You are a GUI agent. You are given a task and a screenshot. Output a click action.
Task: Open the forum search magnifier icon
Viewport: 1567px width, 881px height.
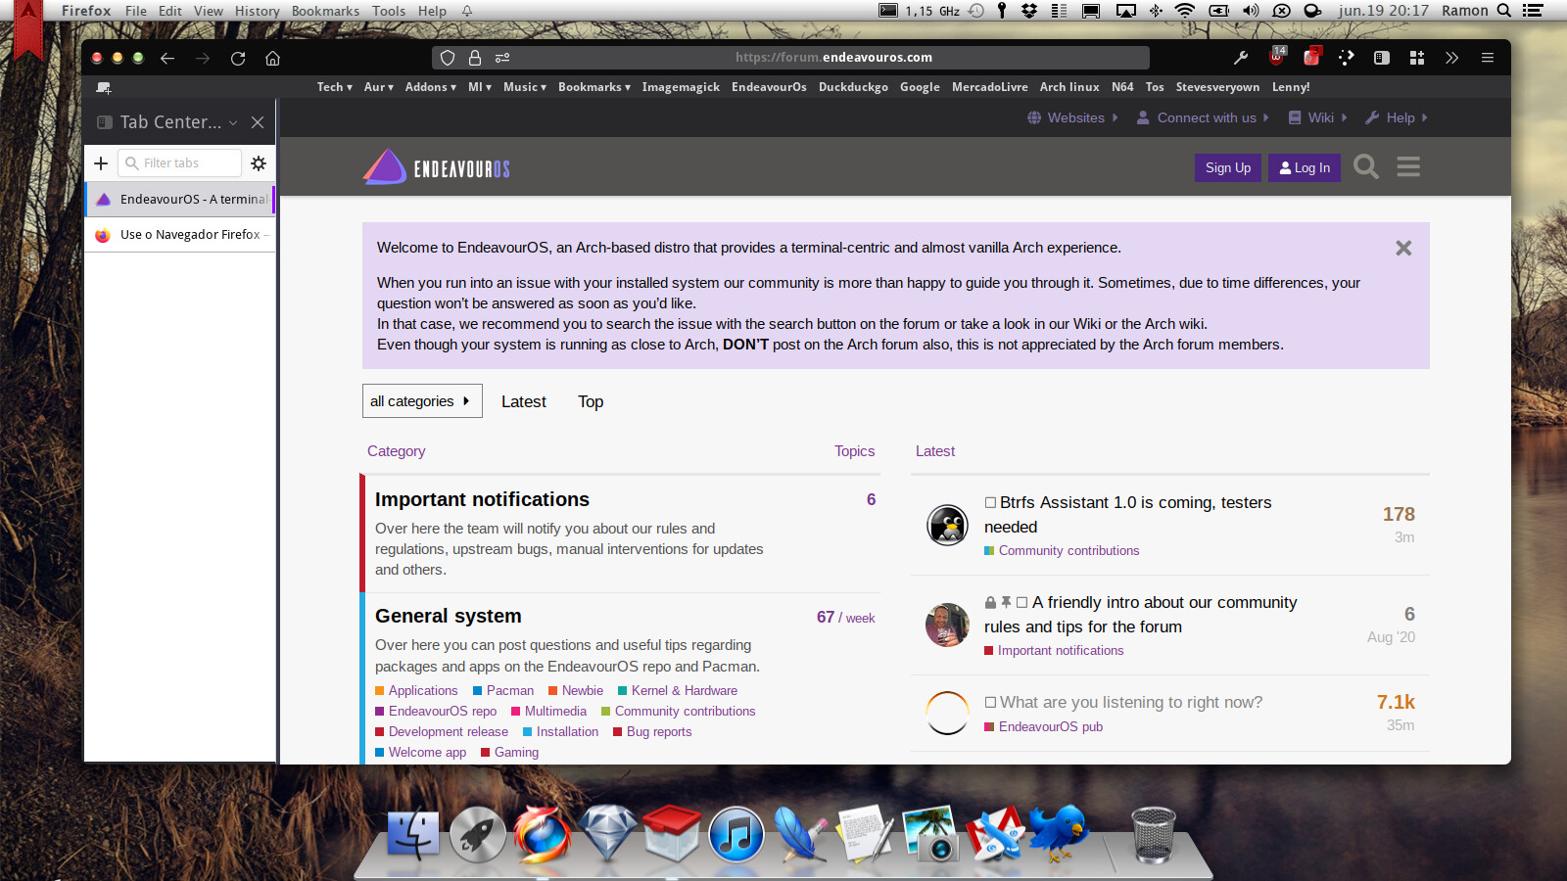click(1366, 167)
